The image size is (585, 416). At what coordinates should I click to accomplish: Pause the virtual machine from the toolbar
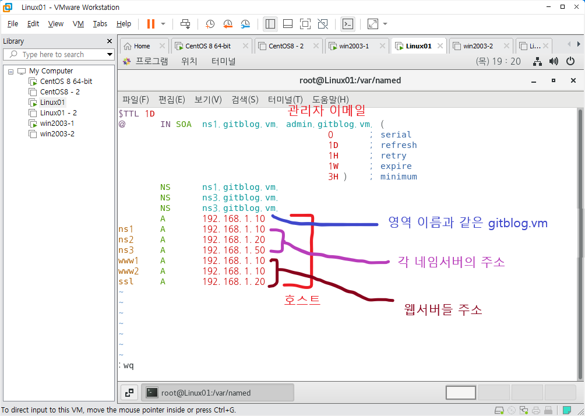(x=151, y=24)
